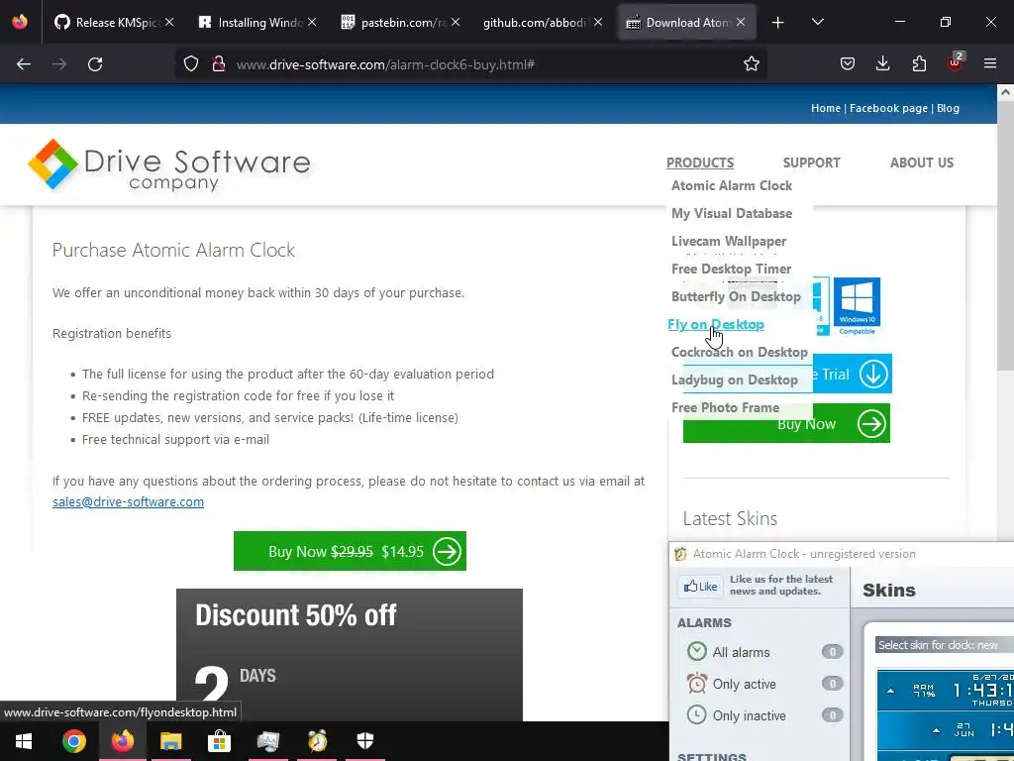This screenshot has width=1014, height=761.
Task: Click the download arrow on Trial button
Action: click(873, 374)
